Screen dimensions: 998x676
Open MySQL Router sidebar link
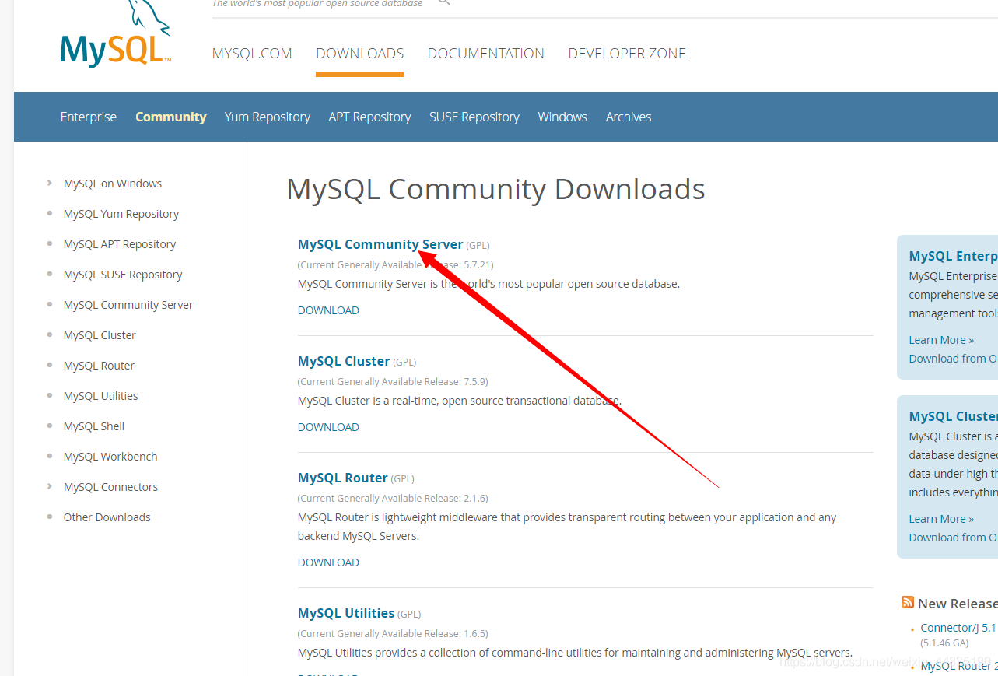coord(99,366)
